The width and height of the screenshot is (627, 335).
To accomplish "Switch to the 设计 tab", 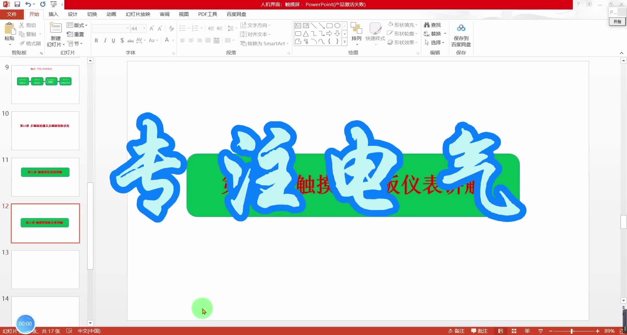I will click(72, 14).
